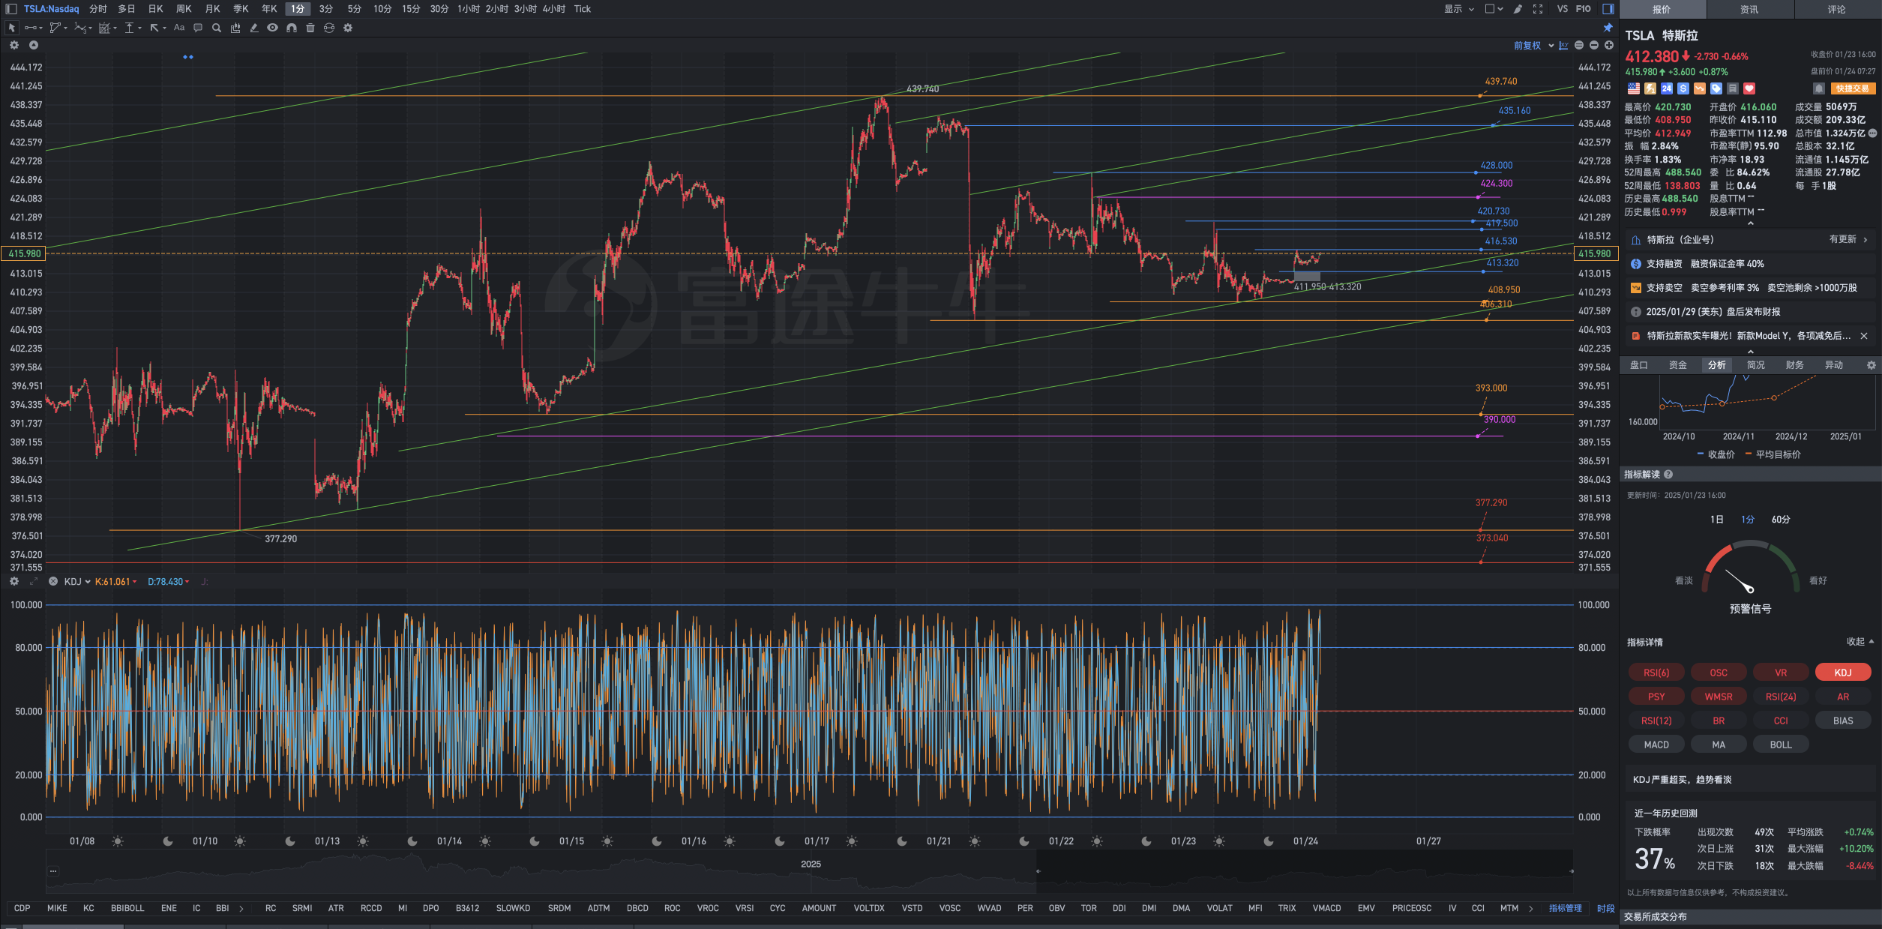Image resolution: width=1882 pixels, height=929 pixels.
Task: Open the candlestick measure tool
Action: click(x=235, y=28)
